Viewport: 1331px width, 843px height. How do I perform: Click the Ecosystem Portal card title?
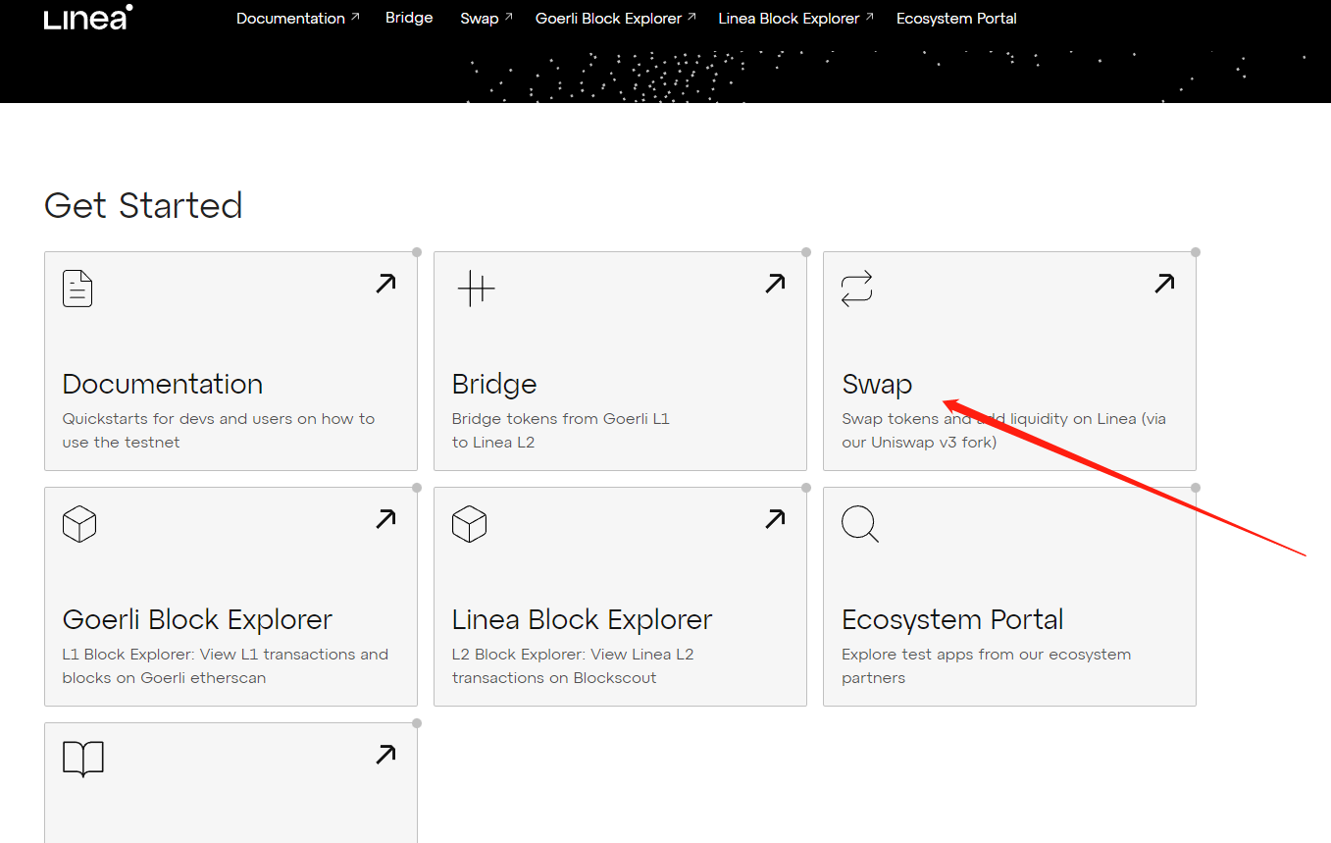point(952,620)
